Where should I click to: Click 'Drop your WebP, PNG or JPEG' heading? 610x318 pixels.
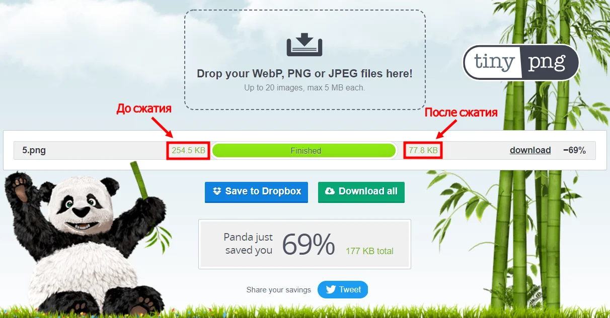304,74
